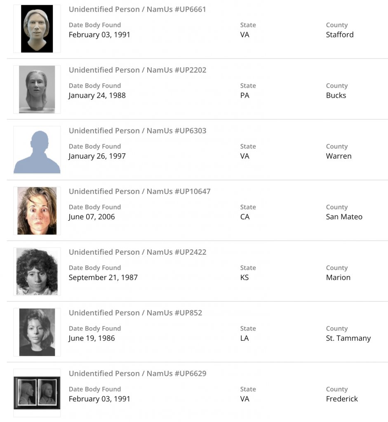Click the San Mateo county entry
The width and height of the screenshot is (388, 422).
pos(344,217)
